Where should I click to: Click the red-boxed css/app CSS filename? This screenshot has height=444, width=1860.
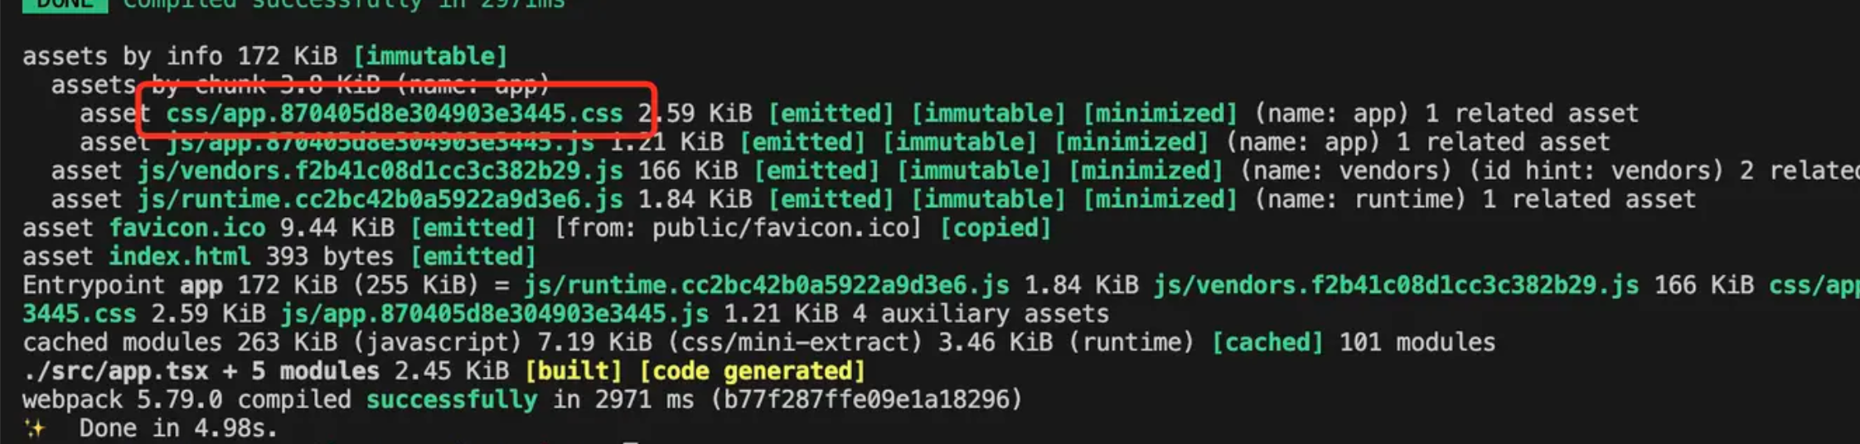pyautogui.click(x=394, y=113)
